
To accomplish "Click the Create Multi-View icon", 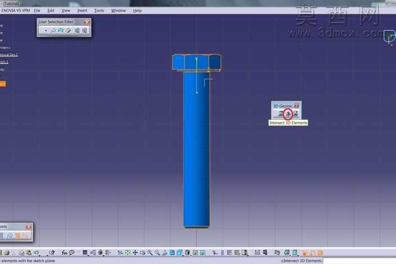I will point(172,253).
